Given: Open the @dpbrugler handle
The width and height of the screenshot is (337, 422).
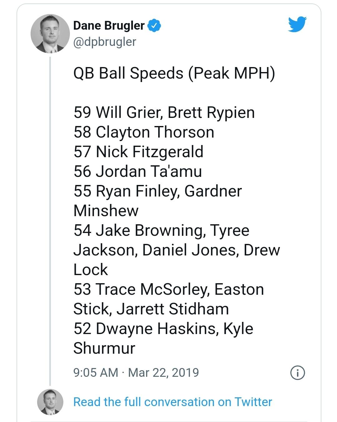Looking at the screenshot, I should 105,42.
